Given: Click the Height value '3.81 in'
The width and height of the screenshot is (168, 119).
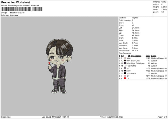Looking at the screenshot, I should (164, 7).
